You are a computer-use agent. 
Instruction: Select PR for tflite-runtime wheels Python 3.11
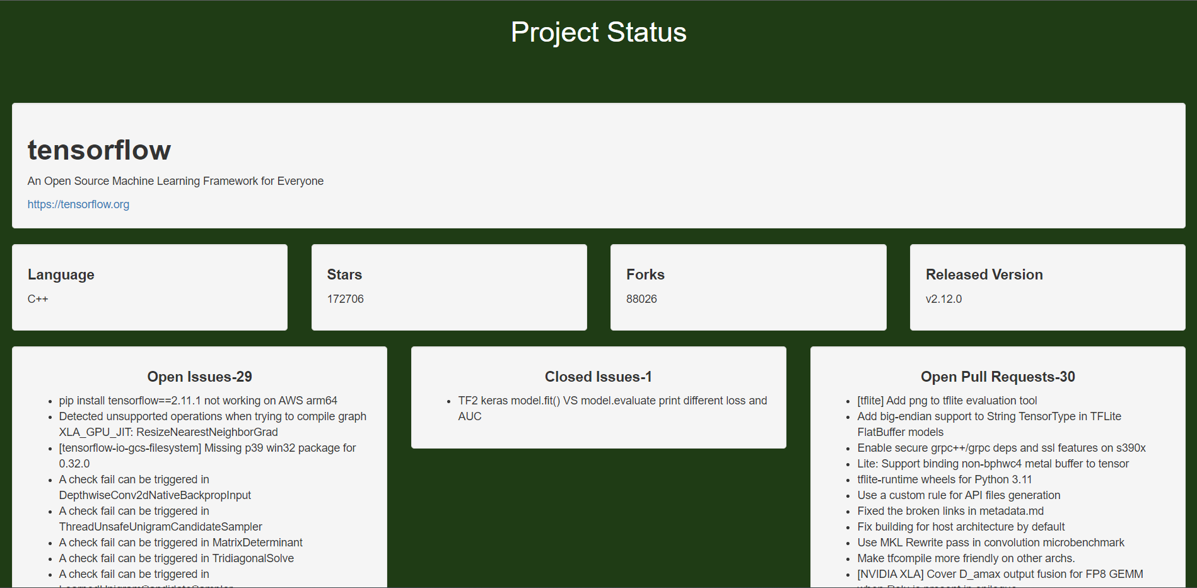(x=945, y=479)
